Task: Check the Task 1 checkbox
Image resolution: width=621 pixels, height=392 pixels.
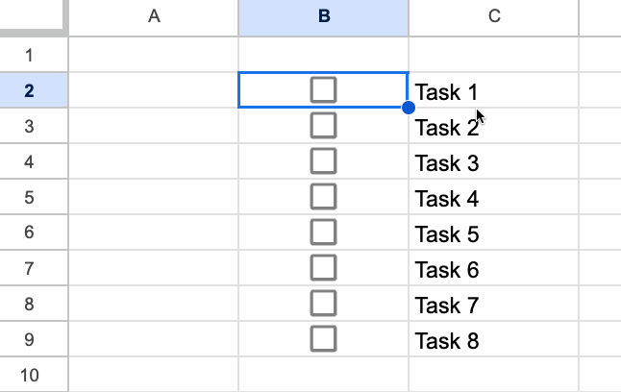Action: tap(324, 90)
